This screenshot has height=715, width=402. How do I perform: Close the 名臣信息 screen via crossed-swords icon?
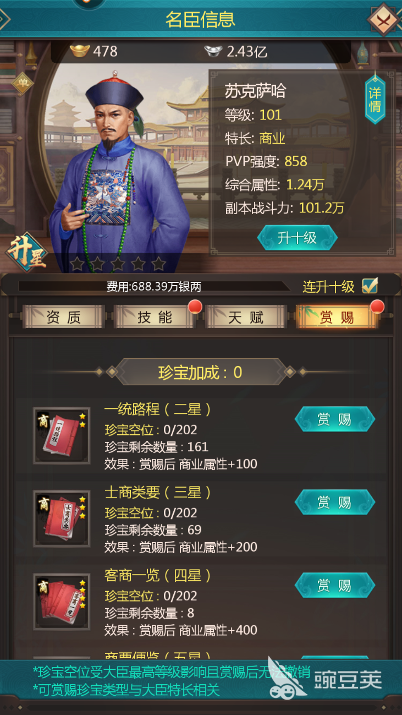tap(384, 19)
